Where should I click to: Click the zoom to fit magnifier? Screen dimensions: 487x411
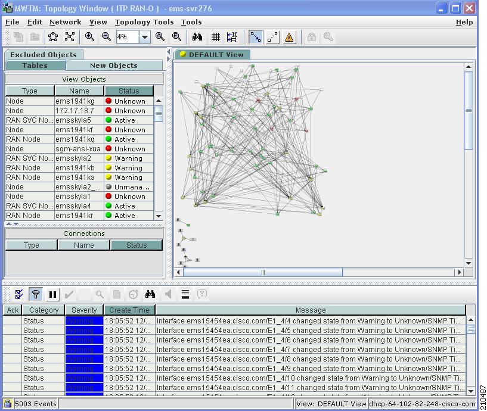tap(176, 37)
